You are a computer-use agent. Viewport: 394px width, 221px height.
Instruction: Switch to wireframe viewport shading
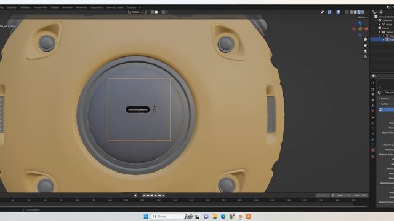[x=352, y=12]
